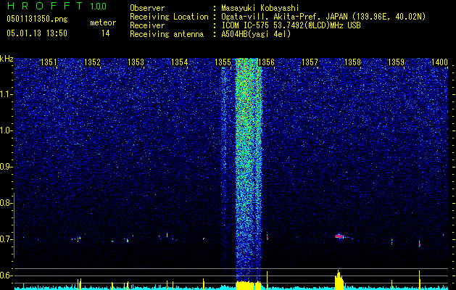Select the file name 0501131350.png
Image resolution: width=456 pixels, height=290 pixels.
37,19
